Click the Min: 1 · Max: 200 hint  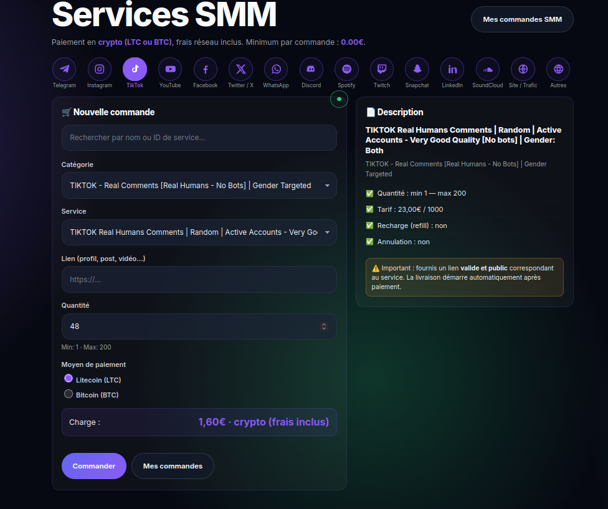86,348
